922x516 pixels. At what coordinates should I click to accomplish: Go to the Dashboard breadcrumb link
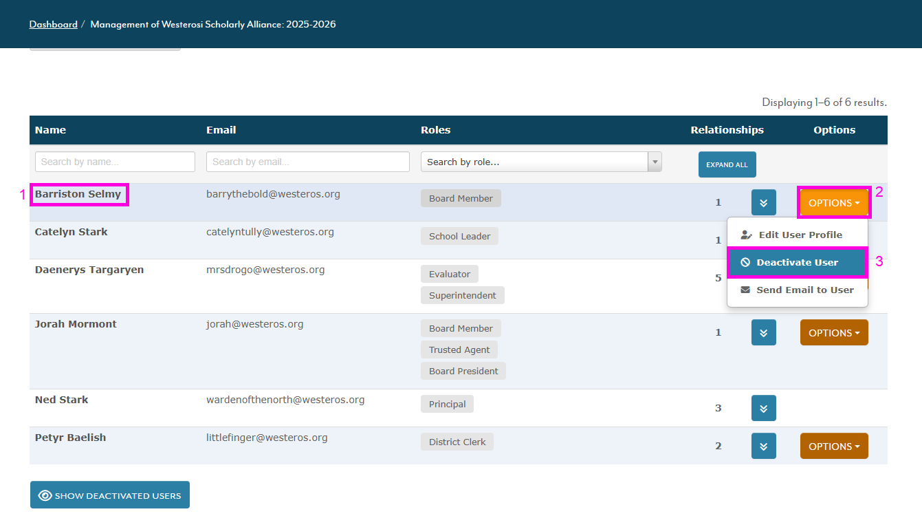pyautogui.click(x=53, y=24)
